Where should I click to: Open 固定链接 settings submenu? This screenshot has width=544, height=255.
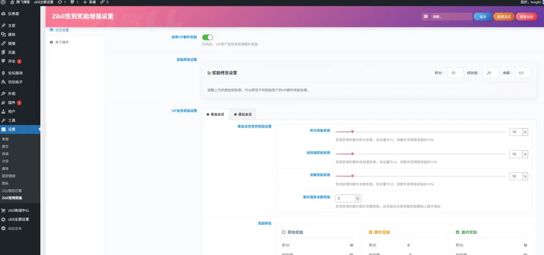click(8, 176)
